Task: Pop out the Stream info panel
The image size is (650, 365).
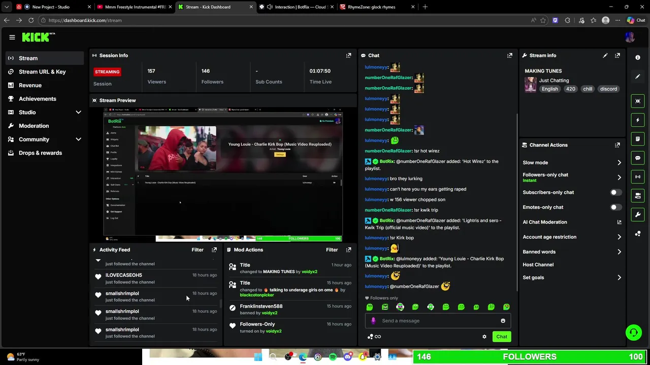Action: (x=617, y=55)
